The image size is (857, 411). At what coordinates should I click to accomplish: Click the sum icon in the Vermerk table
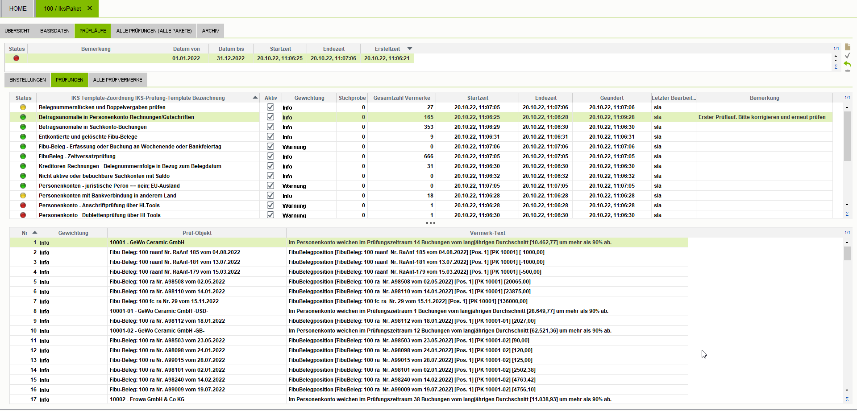tap(847, 399)
